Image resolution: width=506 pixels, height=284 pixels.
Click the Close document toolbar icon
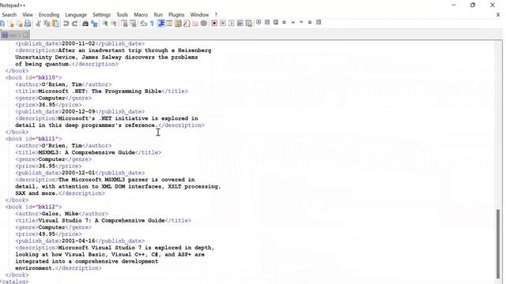[10, 24]
